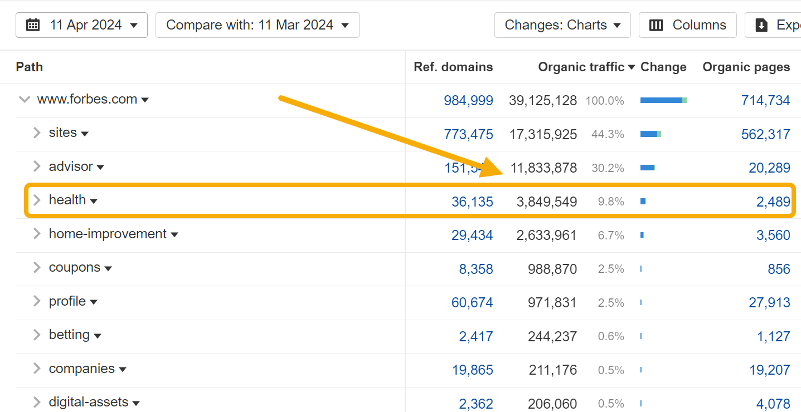801x412 pixels.
Task: Click the Change bar chart for sites
Action: pyautogui.click(x=650, y=134)
